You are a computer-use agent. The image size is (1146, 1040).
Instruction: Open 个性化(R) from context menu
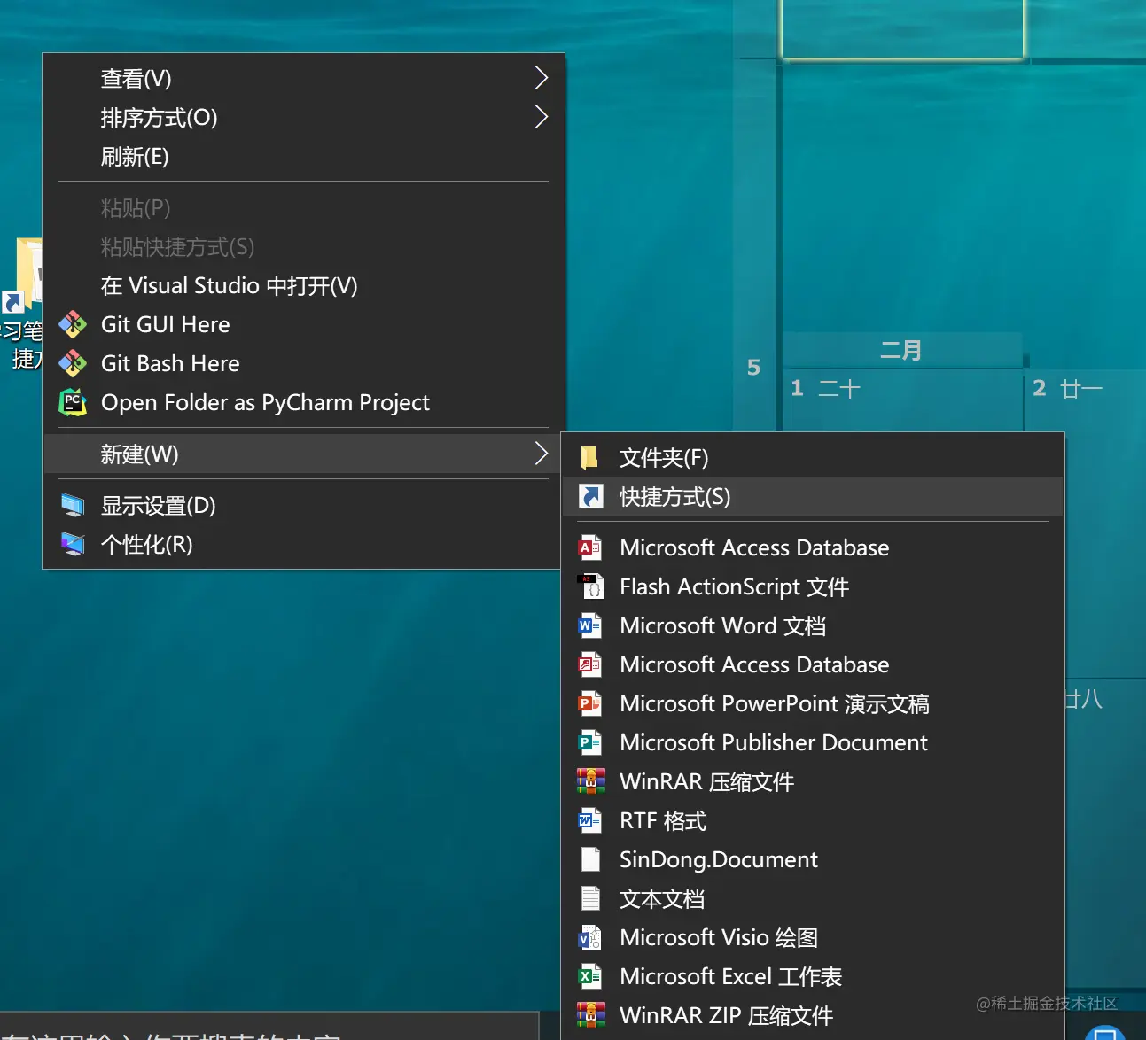[303, 545]
